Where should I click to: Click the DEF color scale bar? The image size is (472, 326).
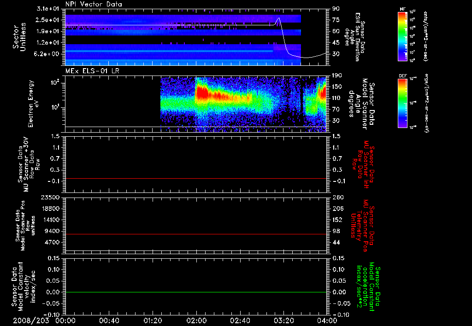[403, 103]
